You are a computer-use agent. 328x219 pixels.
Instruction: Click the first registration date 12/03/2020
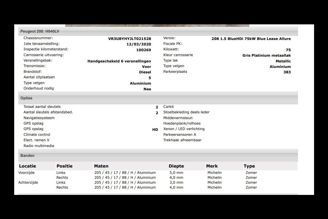coord(139,44)
